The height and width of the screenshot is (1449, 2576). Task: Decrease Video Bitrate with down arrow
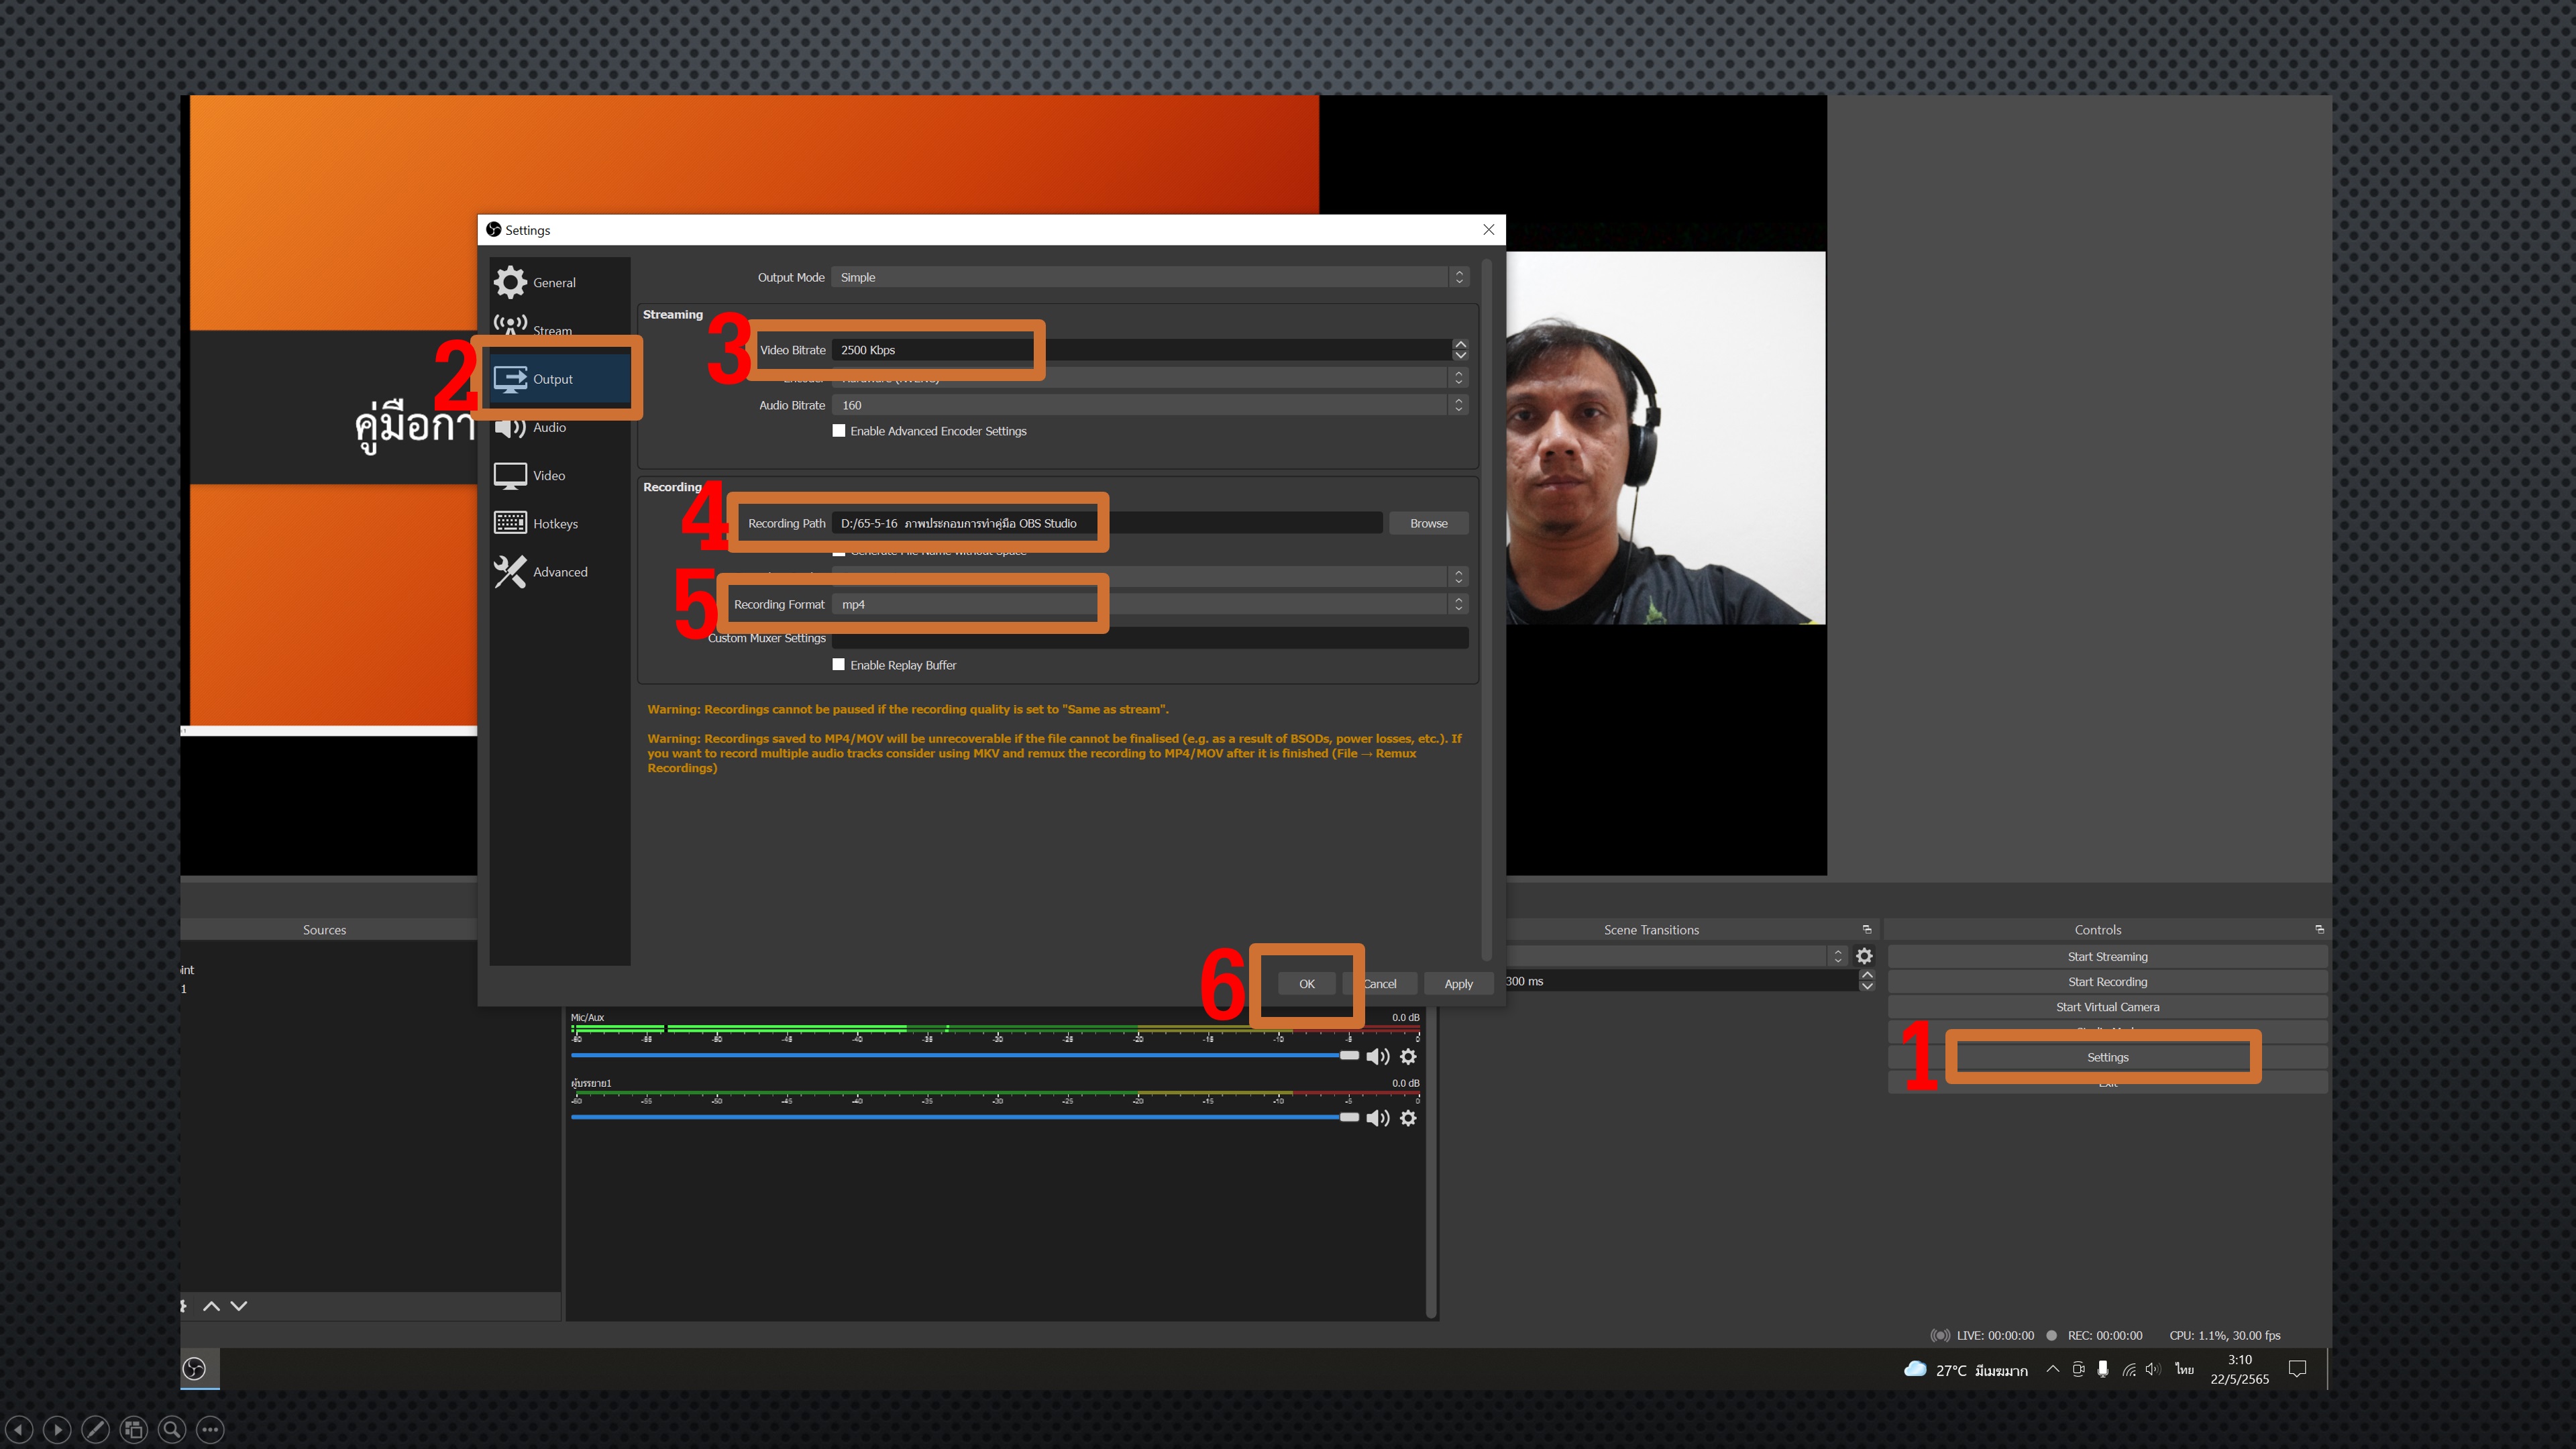click(x=1460, y=355)
